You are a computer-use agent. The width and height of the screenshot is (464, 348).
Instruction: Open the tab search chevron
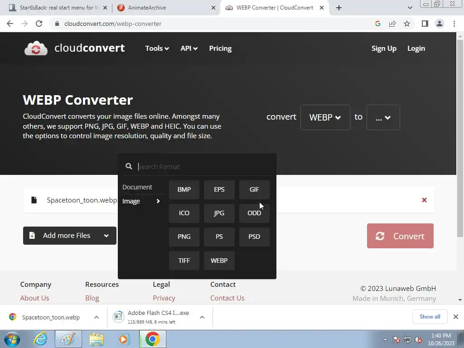click(x=410, y=8)
